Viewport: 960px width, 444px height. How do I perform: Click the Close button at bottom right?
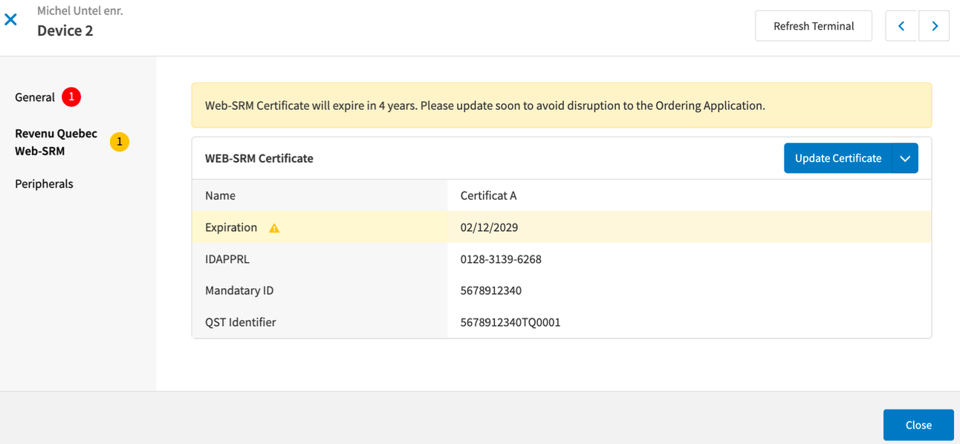point(918,425)
